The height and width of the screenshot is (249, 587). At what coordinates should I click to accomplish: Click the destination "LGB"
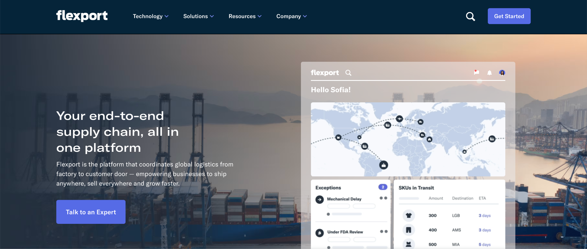tap(456, 216)
